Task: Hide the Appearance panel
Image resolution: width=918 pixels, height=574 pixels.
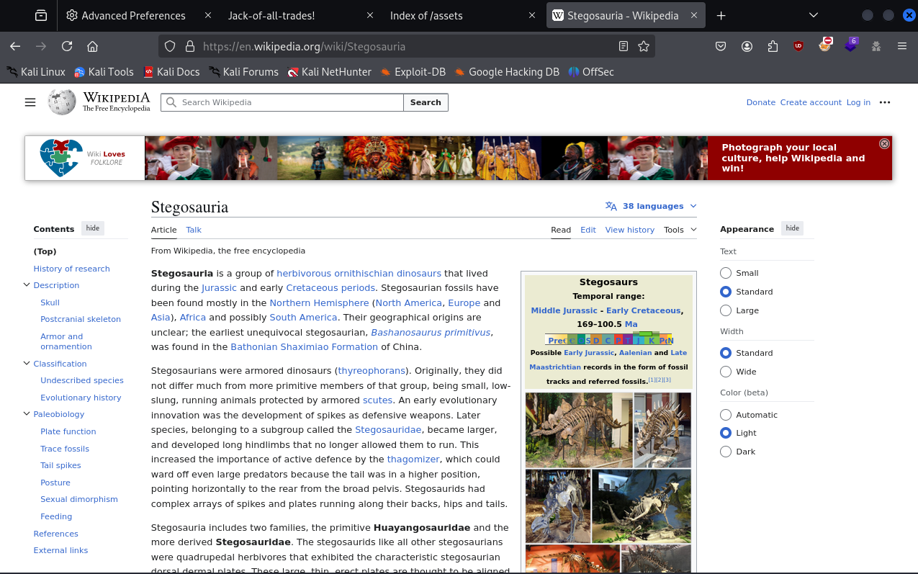Action: pyautogui.click(x=793, y=228)
